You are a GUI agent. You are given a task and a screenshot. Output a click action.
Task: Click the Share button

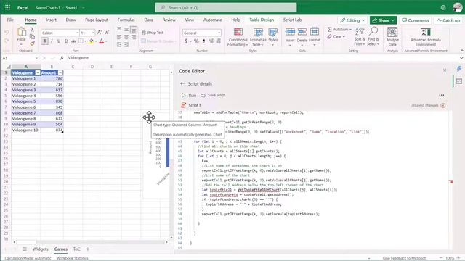[383, 20]
